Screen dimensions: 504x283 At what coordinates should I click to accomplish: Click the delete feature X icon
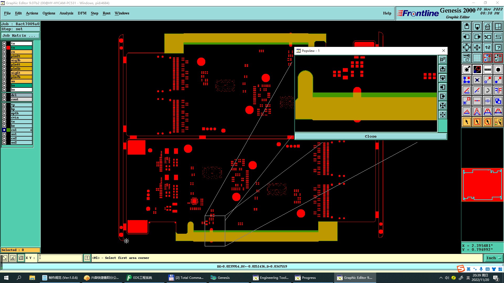coord(477,80)
